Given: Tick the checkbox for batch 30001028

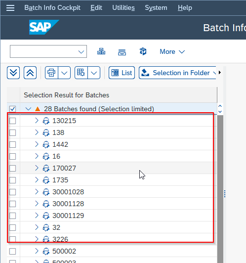Looking at the screenshot, I should 12,192.
